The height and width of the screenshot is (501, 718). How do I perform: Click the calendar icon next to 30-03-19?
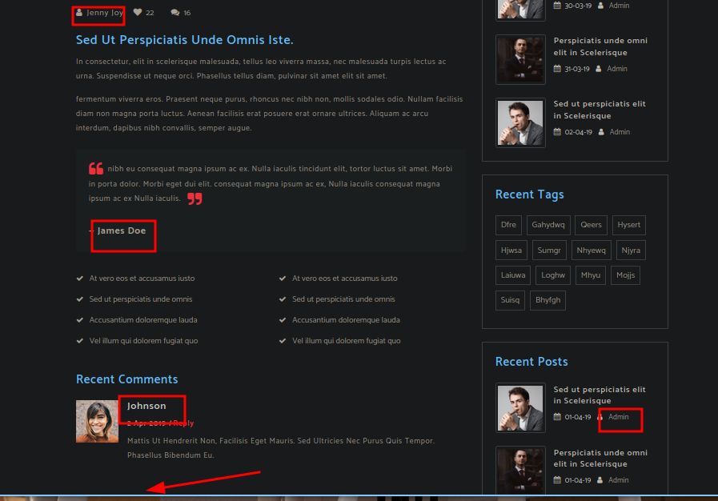557,6
